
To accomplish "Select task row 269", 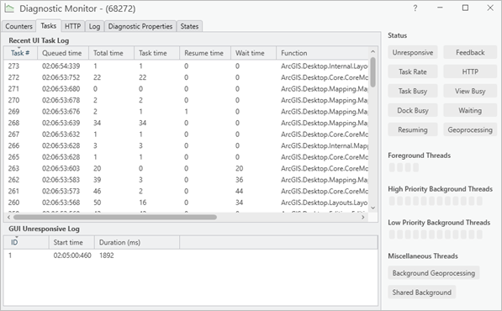I will coord(186,111).
